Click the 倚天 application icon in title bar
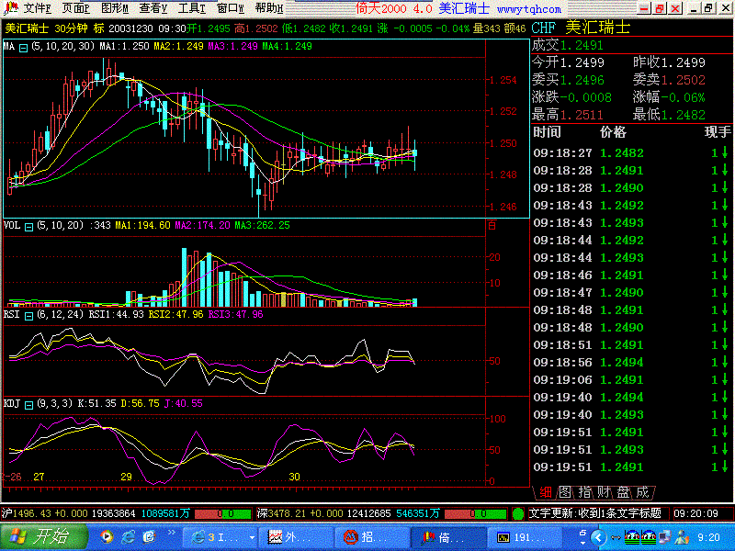Image resolution: width=735 pixels, height=551 pixels. (x=10, y=8)
